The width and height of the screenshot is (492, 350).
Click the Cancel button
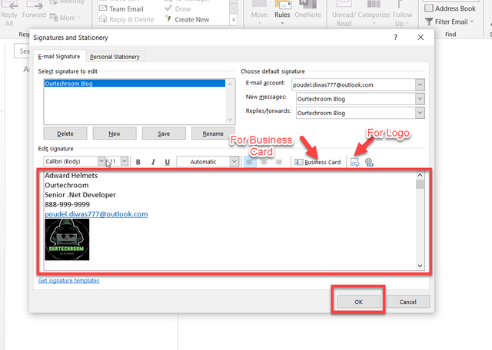tap(408, 302)
